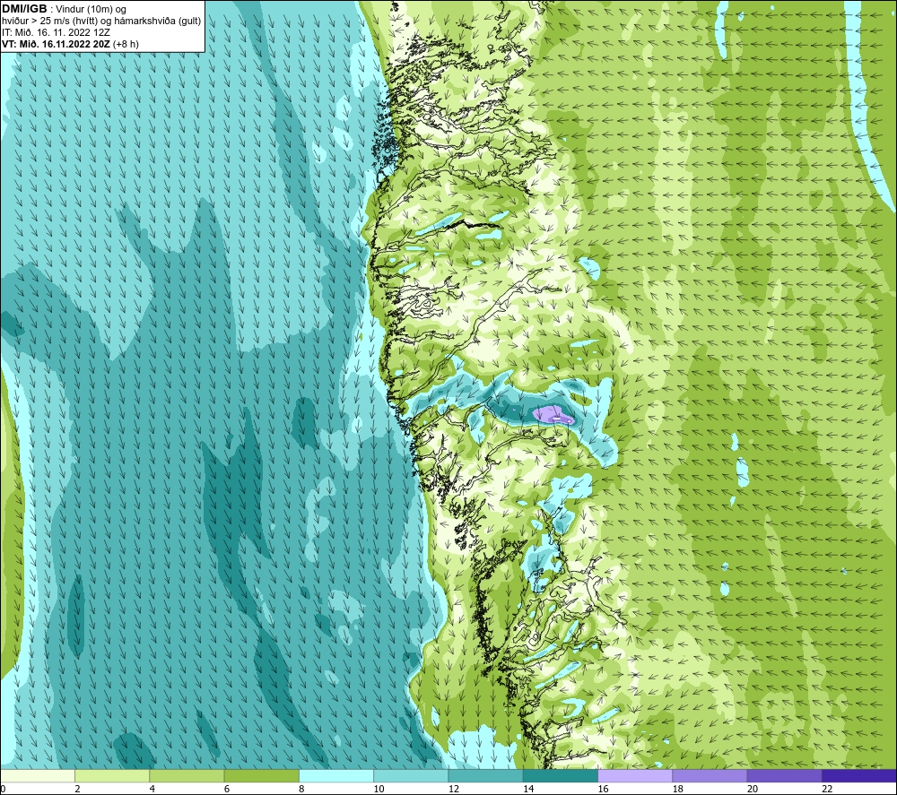Click the 2–4 m/s light green legend swatch
The image size is (897, 795).
coord(112,775)
